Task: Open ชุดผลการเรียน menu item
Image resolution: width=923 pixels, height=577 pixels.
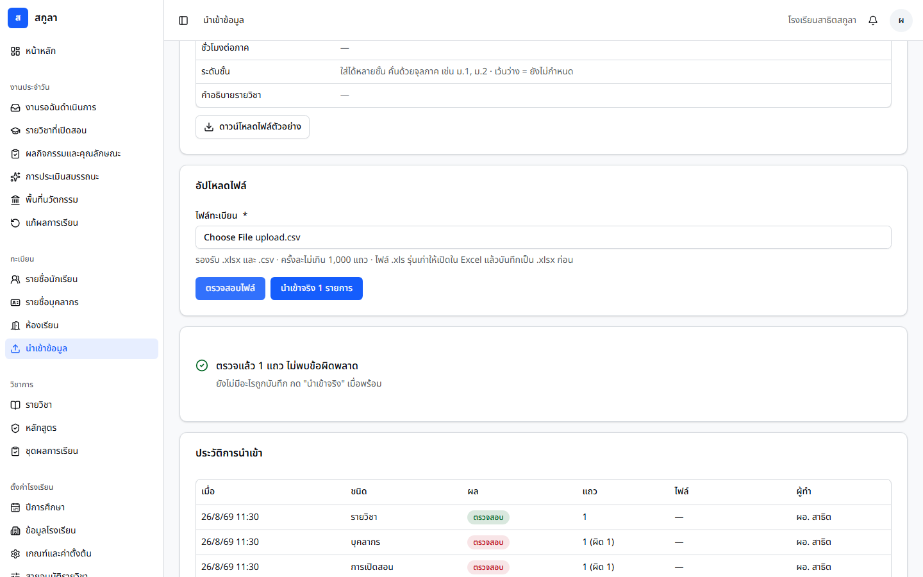Action: tap(81, 451)
